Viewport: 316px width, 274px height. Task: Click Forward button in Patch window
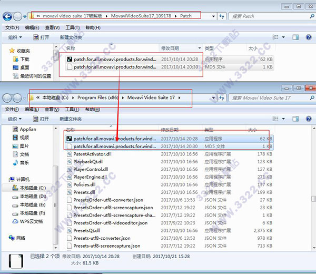pos(17,16)
